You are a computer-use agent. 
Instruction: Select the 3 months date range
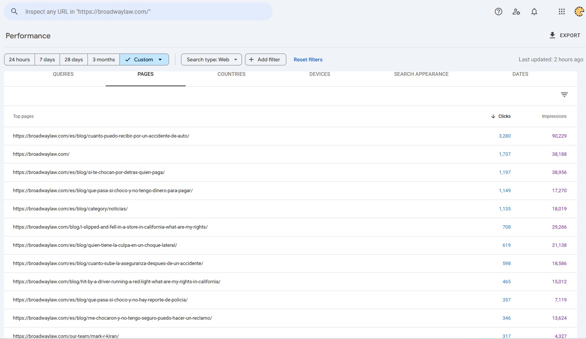(103, 59)
